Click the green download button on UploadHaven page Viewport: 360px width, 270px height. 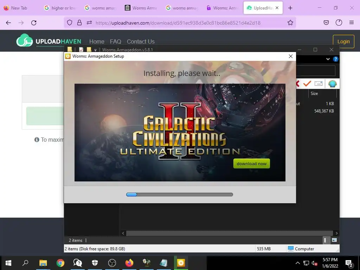pyautogui.click(x=45, y=116)
